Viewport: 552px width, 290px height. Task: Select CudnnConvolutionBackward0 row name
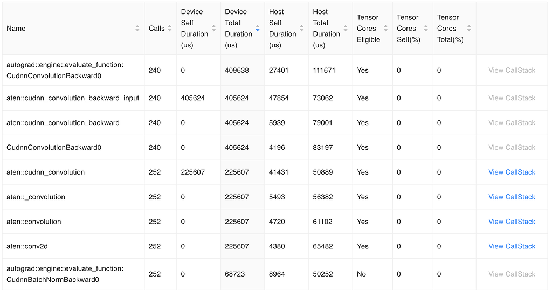(x=54, y=148)
